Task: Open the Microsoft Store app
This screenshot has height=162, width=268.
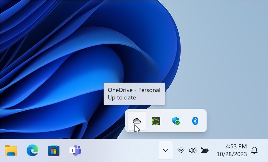Action: (x=54, y=150)
